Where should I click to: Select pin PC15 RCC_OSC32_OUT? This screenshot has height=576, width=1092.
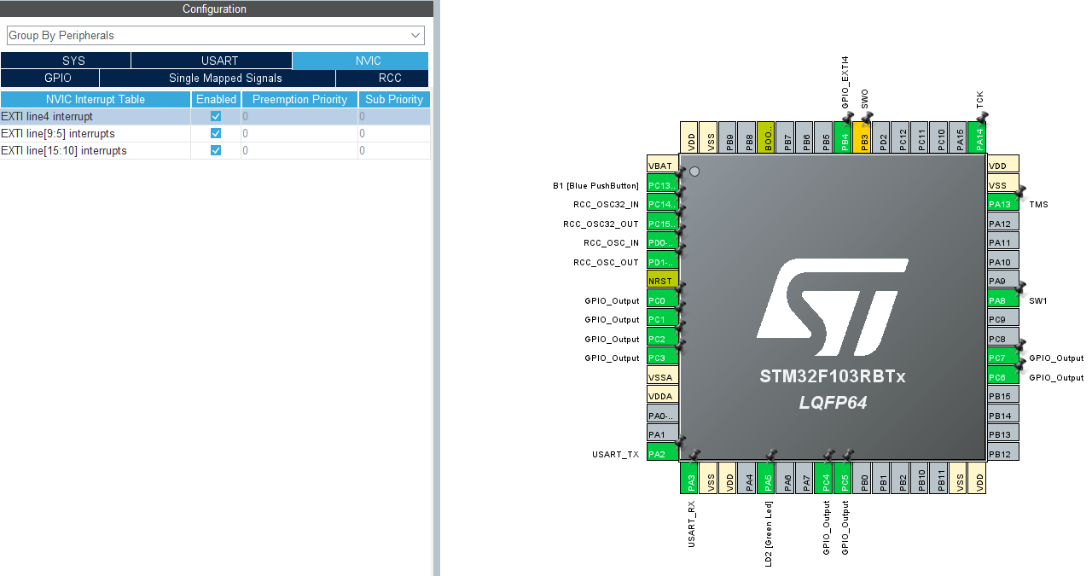tap(663, 224)
